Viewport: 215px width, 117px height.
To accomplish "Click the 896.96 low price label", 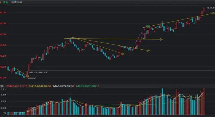I will (x=32, y=78).
